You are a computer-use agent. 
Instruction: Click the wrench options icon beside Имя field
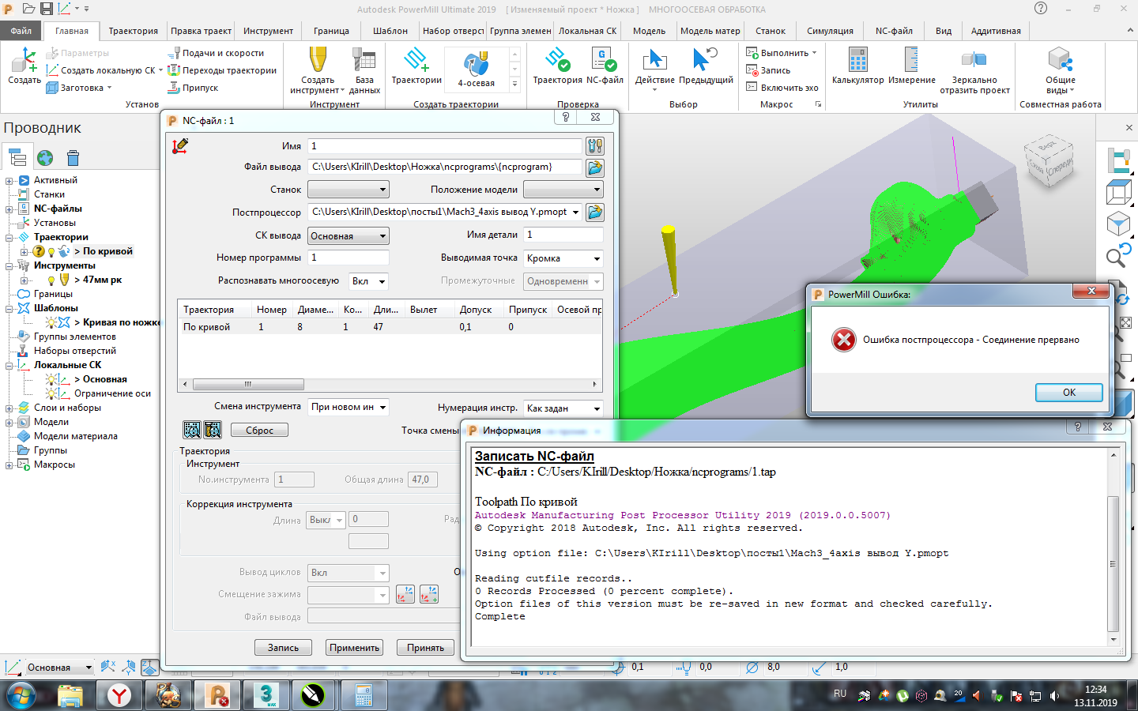click(595, 146)
